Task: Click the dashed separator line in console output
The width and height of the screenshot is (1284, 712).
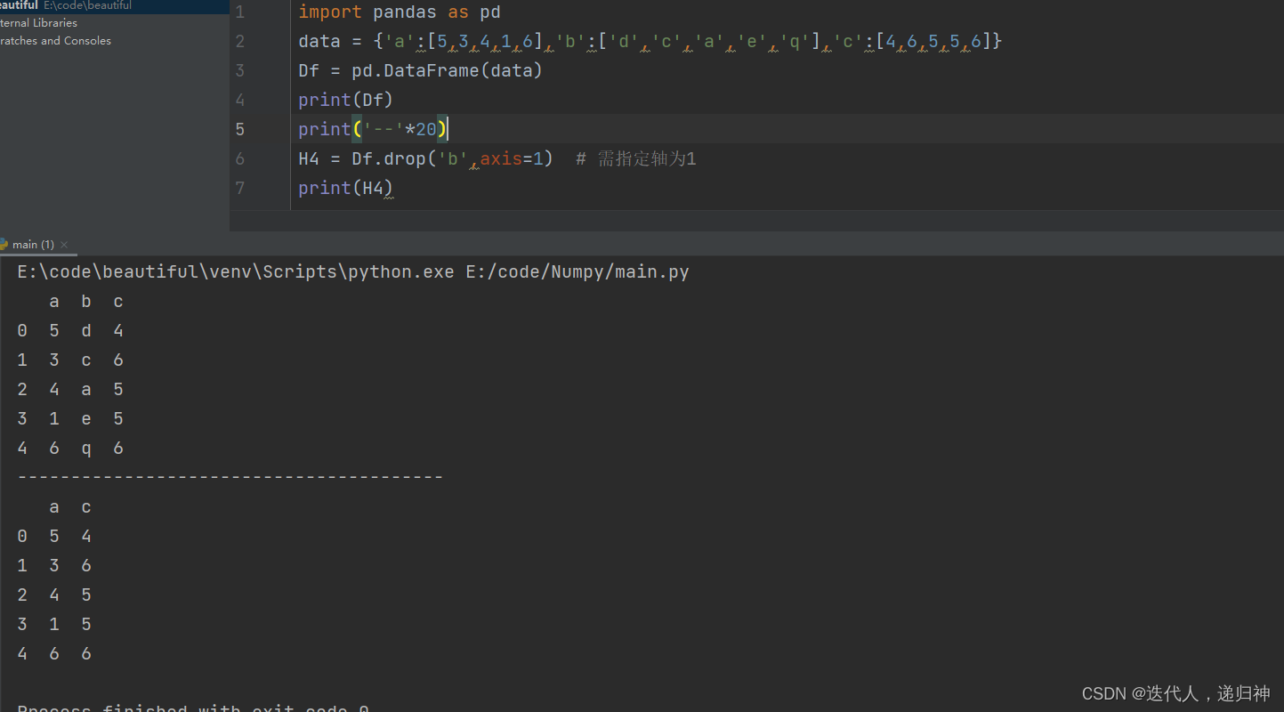Action: [230, 478]
